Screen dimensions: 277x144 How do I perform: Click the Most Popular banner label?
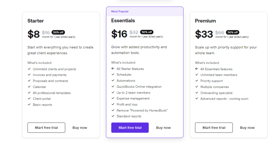pos(120,11)
